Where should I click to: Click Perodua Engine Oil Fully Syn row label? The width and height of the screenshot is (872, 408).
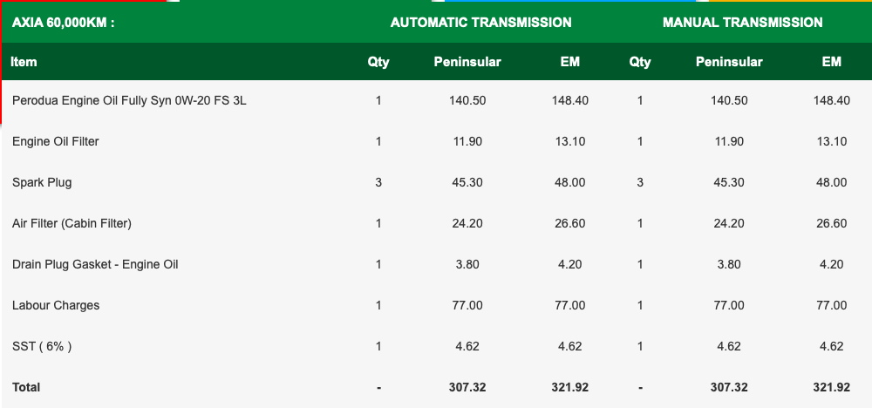click(129, 100)
